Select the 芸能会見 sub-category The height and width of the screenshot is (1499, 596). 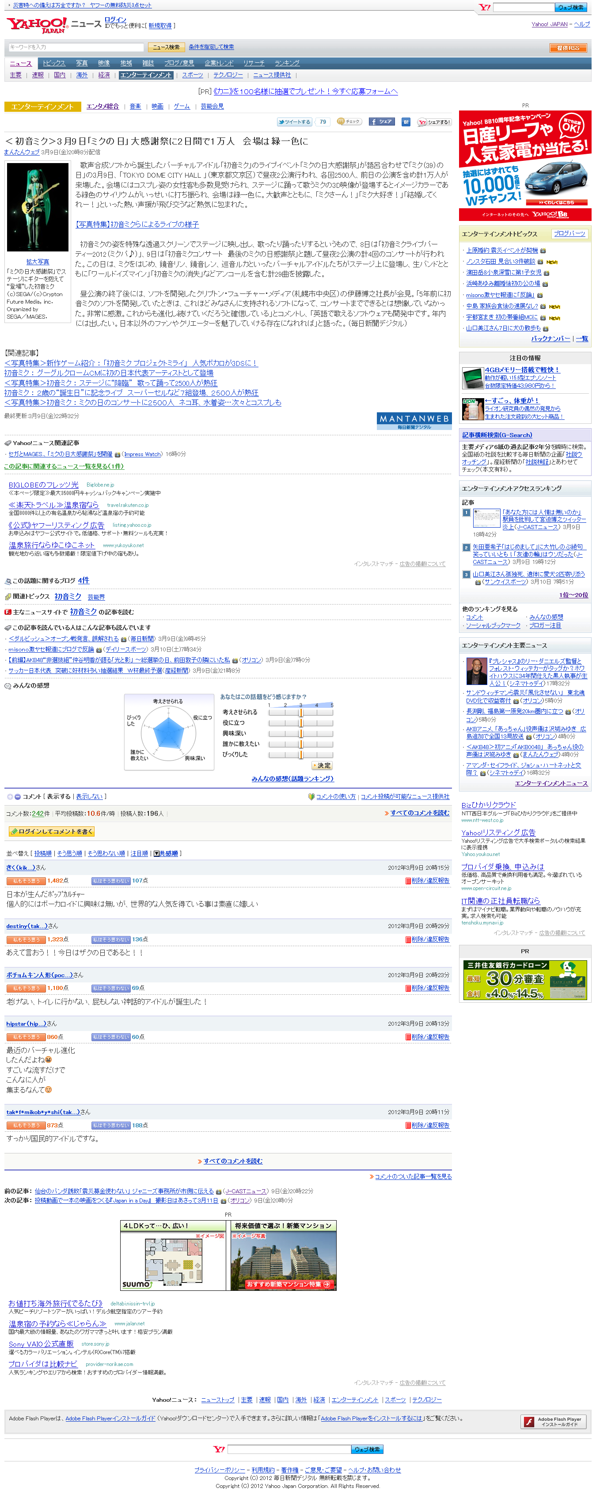coord(212,107)
